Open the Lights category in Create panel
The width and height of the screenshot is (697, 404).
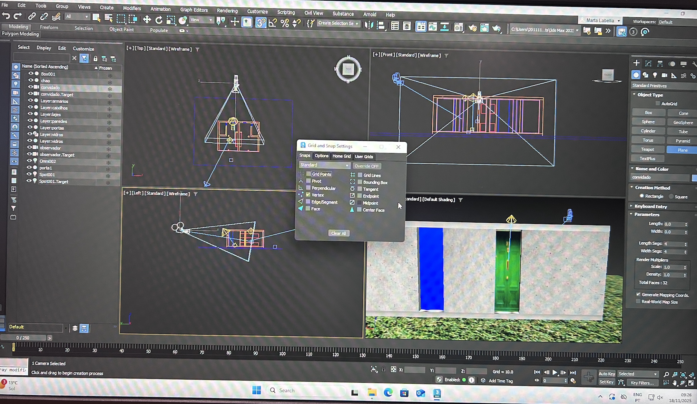655,75
